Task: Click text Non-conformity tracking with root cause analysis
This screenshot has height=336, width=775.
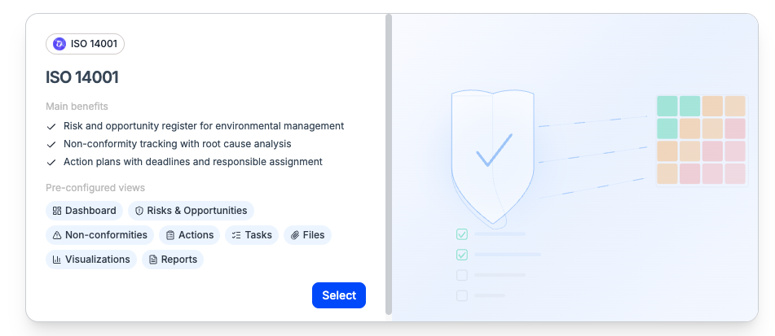Action: point(178,143)
